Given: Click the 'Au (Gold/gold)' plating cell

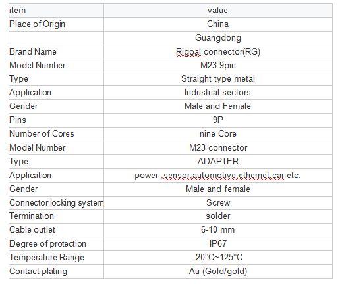Looking at the screenshot, I should [218, 272].
